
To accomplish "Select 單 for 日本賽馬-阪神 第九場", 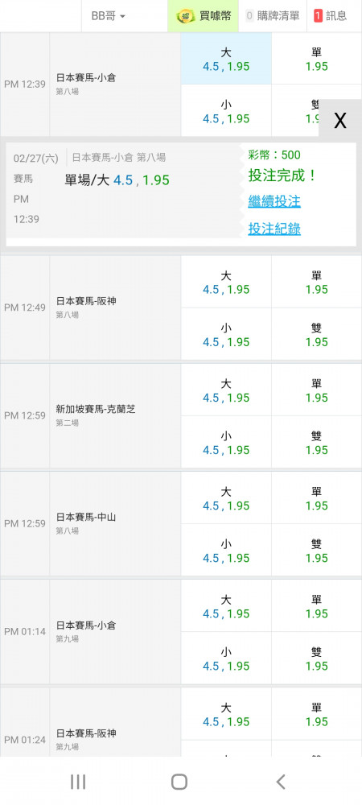I will 316,714.
